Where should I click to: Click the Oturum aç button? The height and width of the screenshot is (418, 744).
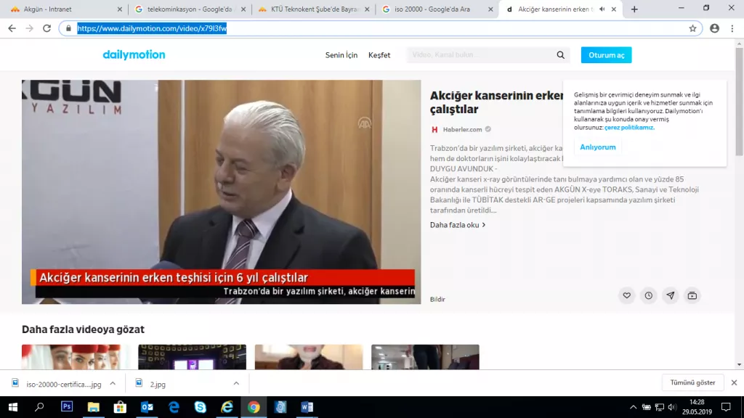click(606, 55)
